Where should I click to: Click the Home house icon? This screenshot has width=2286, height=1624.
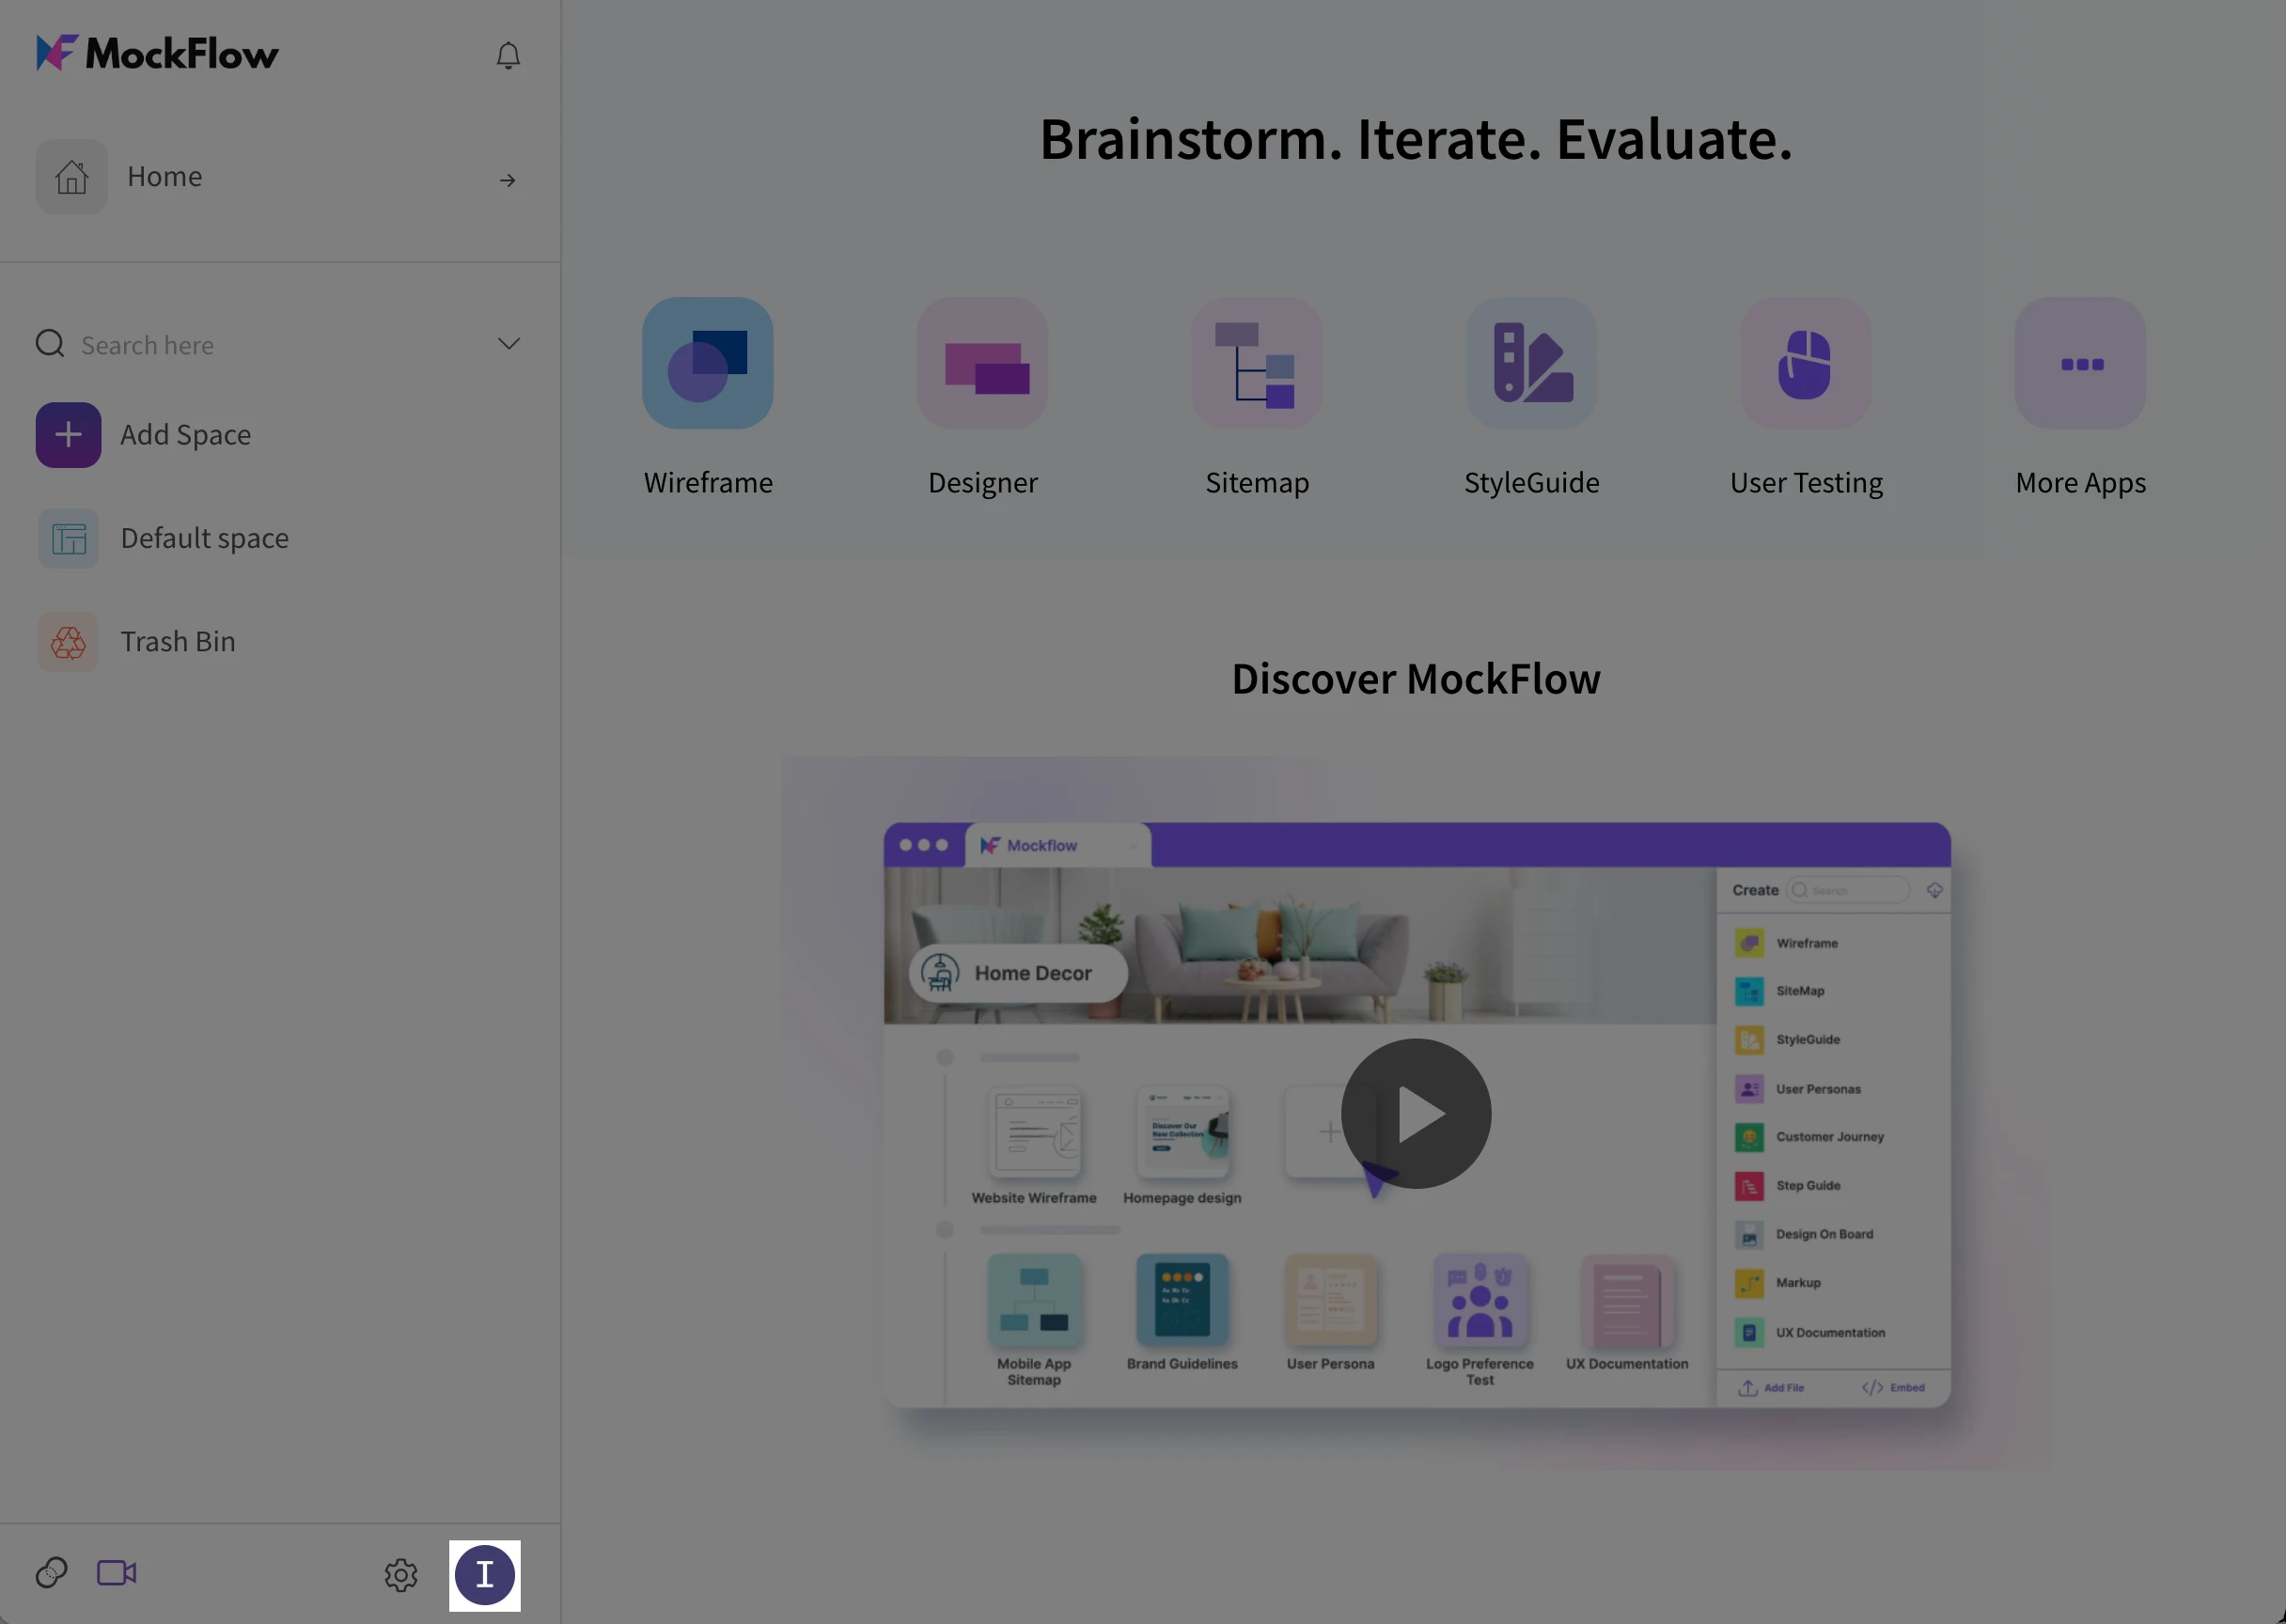point(72,177)
